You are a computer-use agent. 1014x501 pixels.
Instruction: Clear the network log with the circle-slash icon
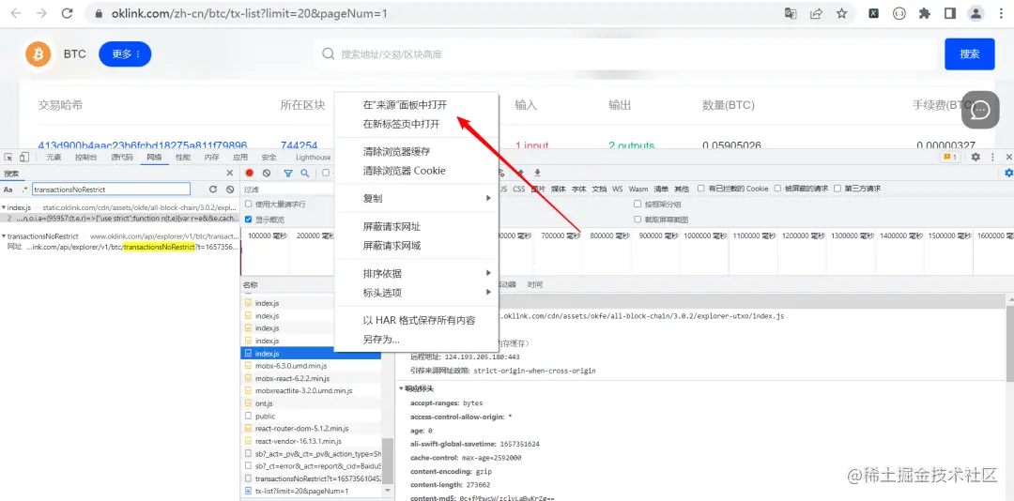[x=267, y=174]
